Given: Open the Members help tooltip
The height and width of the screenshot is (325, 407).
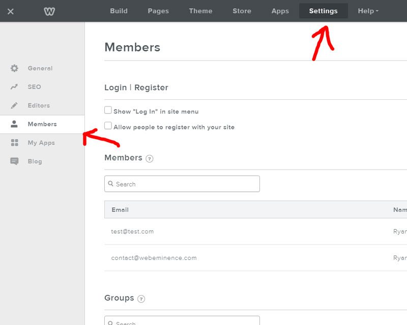Looking at the screenshot, I should (149, 159).
